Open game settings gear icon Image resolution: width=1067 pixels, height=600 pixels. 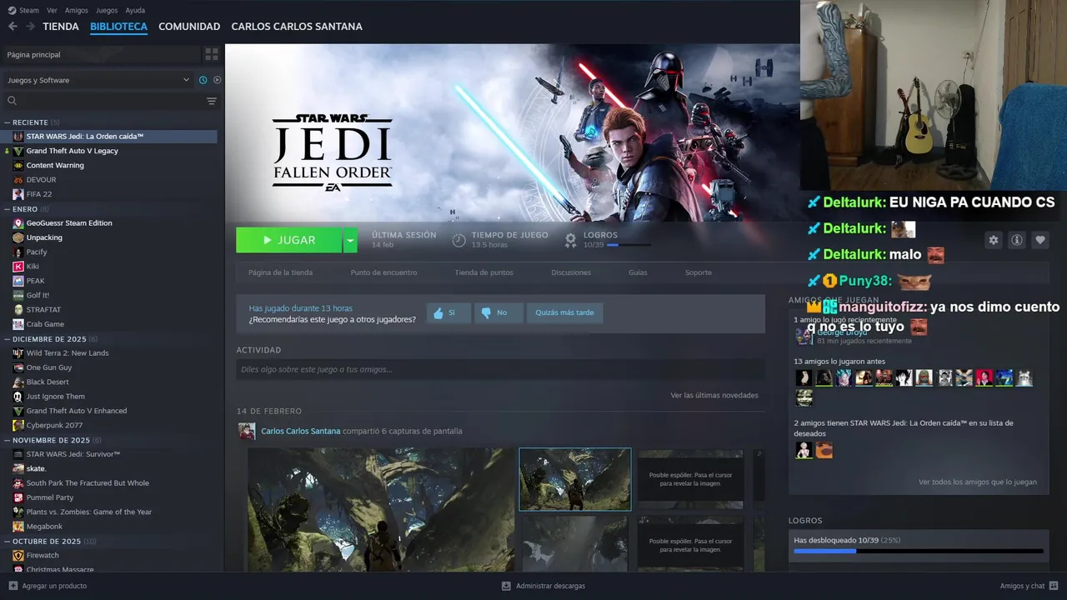[994, 240]
